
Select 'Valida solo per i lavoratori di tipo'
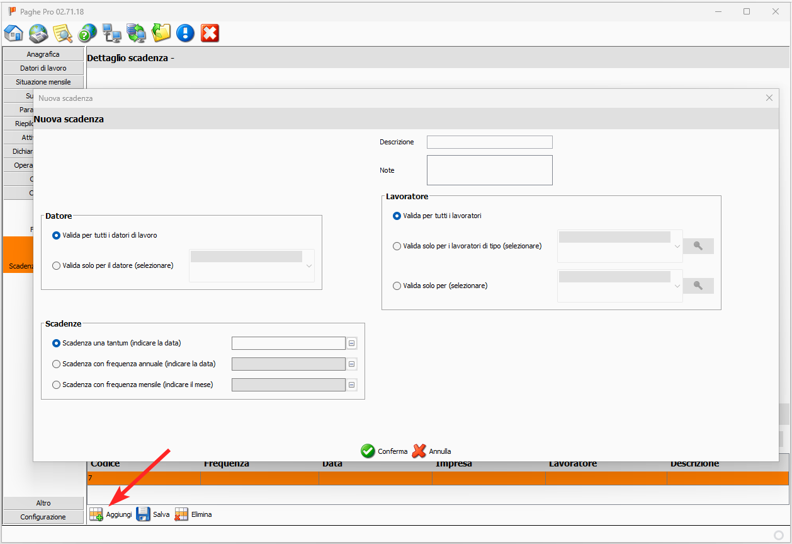(x=397, y=246)
